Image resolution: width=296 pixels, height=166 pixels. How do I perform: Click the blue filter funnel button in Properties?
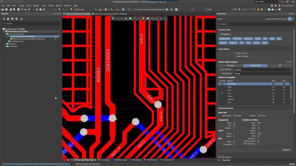pos(290,19)
